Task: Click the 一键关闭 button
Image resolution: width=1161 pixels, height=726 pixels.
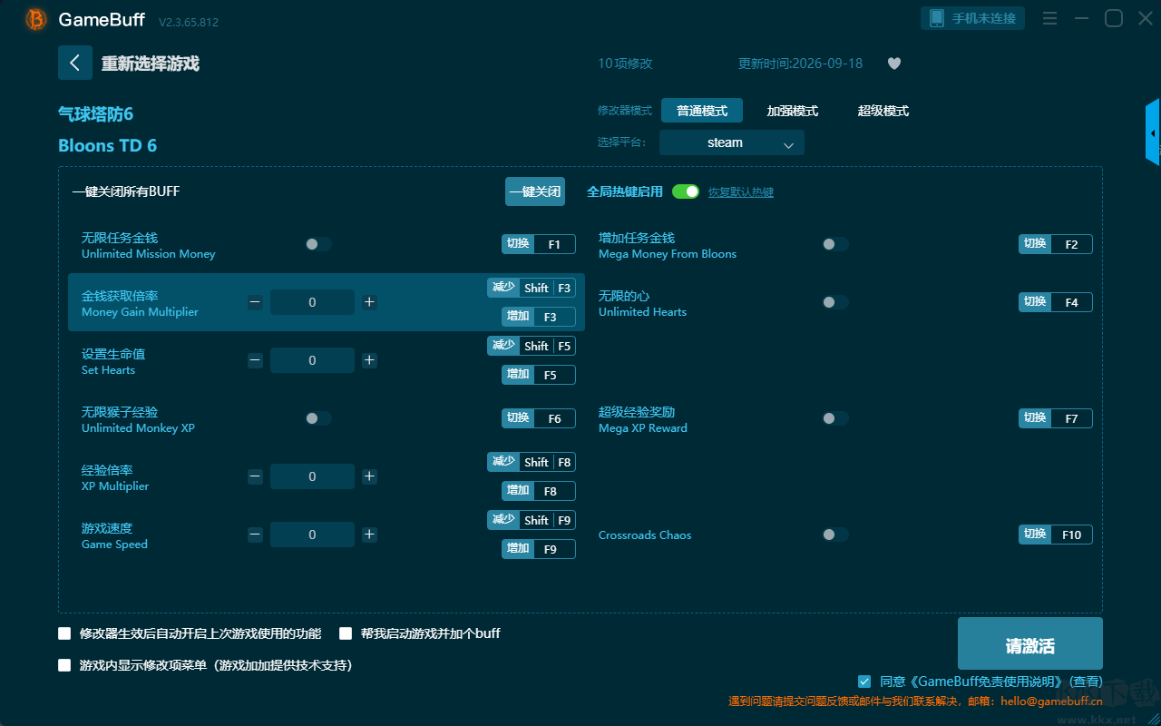Action: pos(535,191)
